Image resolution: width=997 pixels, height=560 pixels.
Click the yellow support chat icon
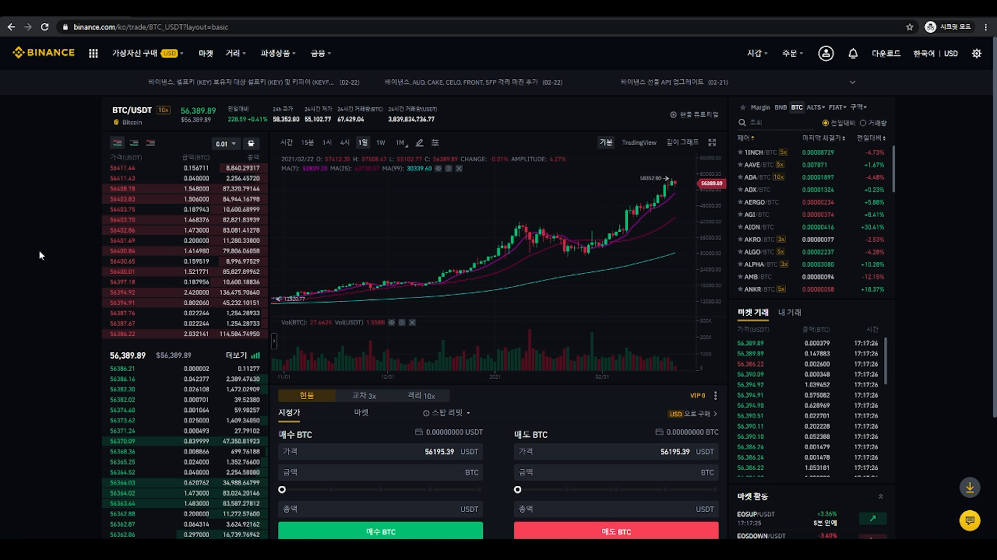[x=969, y=520]
